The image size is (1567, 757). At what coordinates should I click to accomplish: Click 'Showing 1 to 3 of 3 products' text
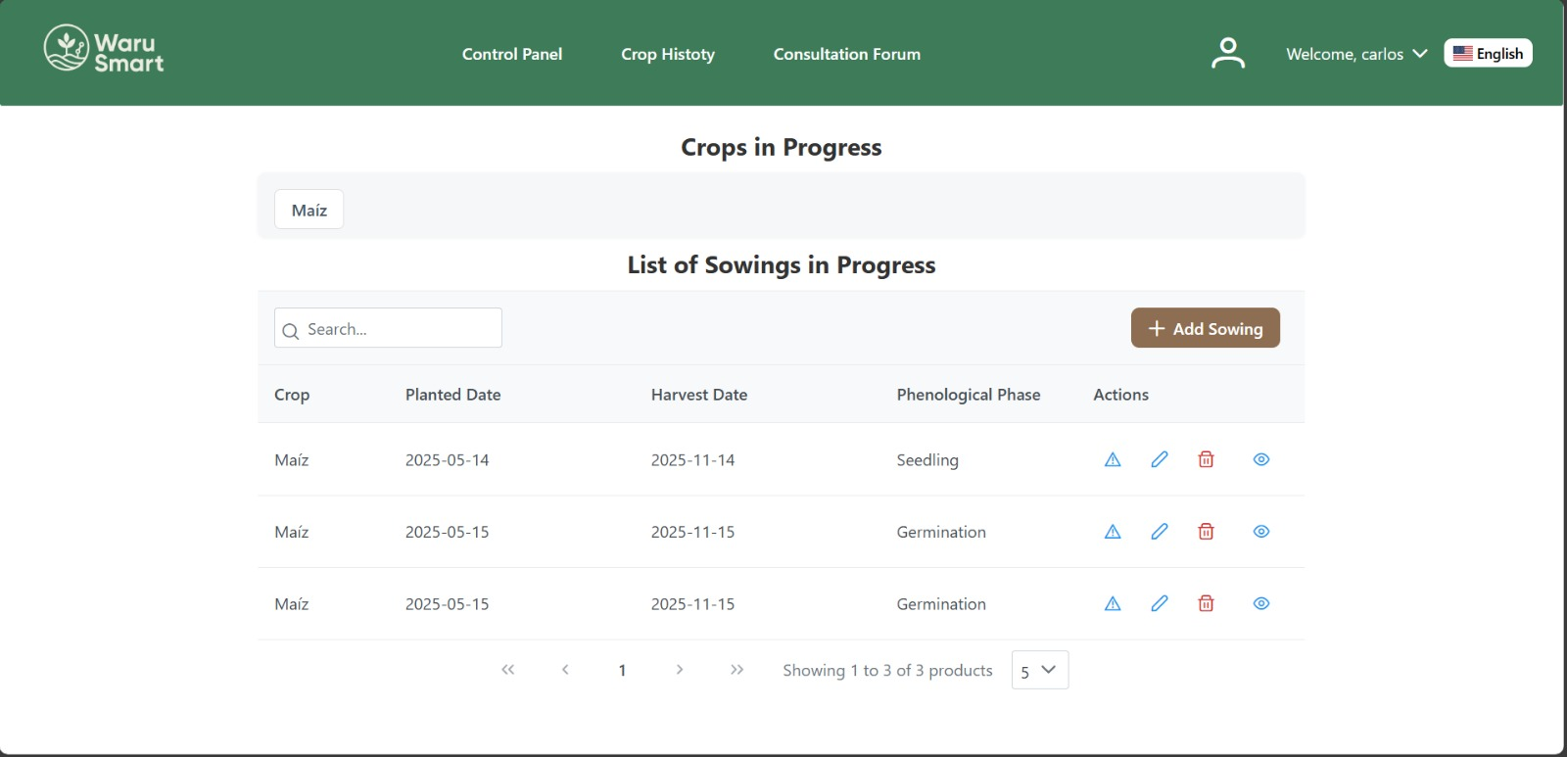887,671
